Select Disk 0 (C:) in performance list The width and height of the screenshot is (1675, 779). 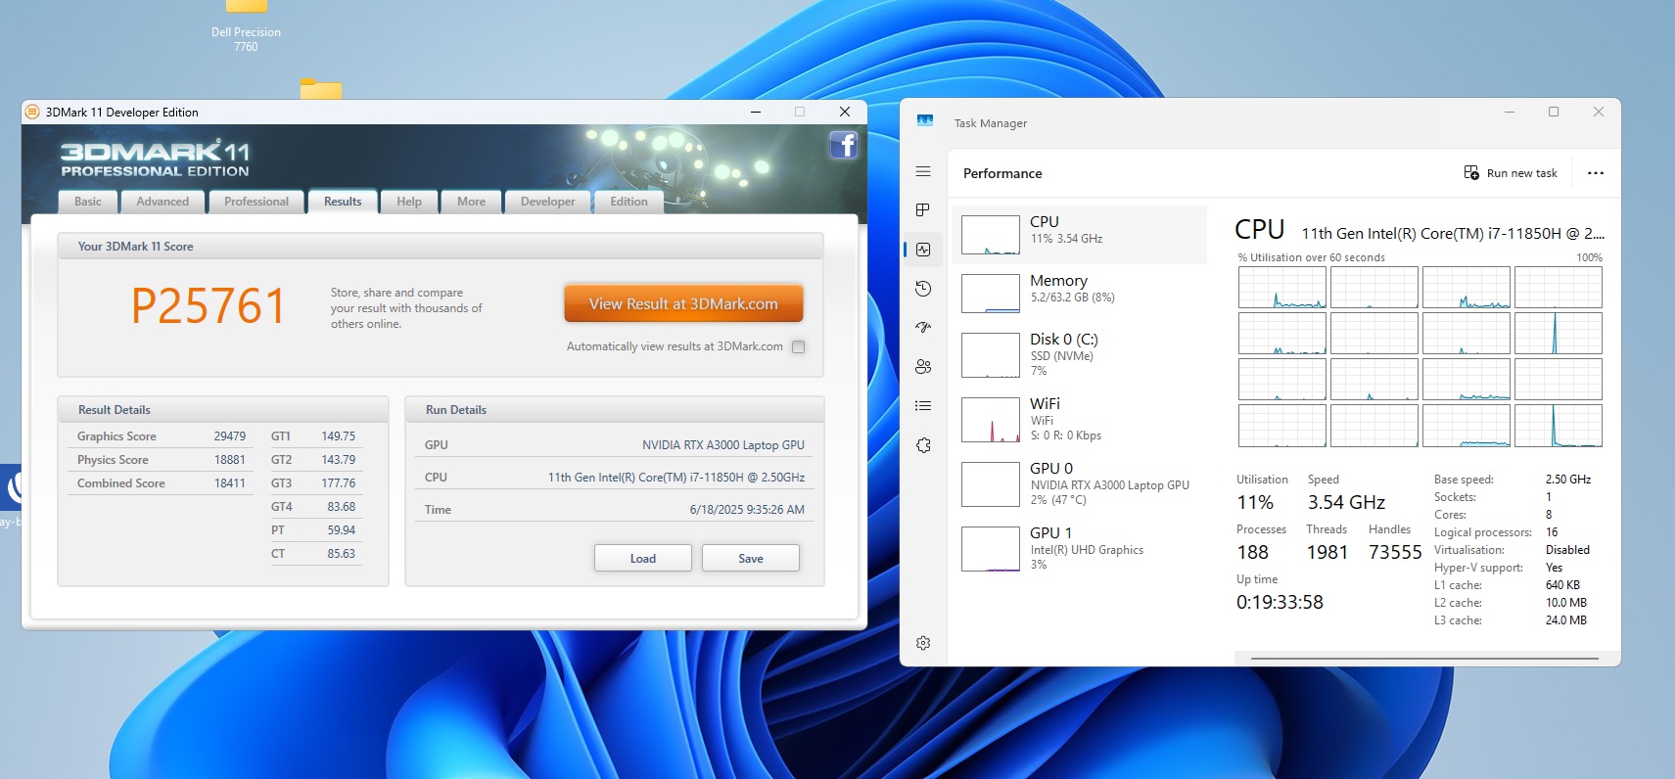[1079, 354]
